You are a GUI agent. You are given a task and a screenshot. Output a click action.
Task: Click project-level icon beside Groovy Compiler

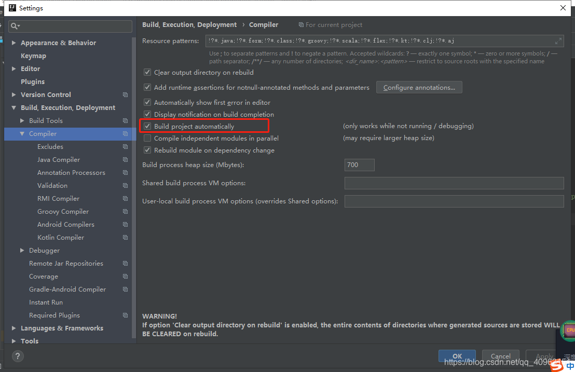click(126, 212)
